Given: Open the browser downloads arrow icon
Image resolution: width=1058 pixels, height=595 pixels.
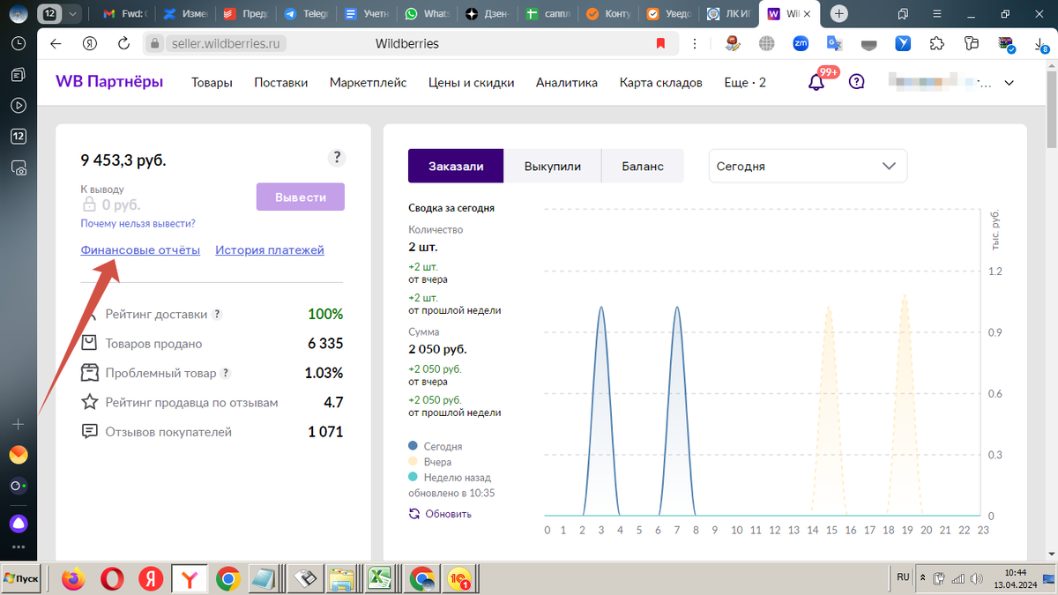Looking at the screenshot, I should click(x=1041, y=44).
